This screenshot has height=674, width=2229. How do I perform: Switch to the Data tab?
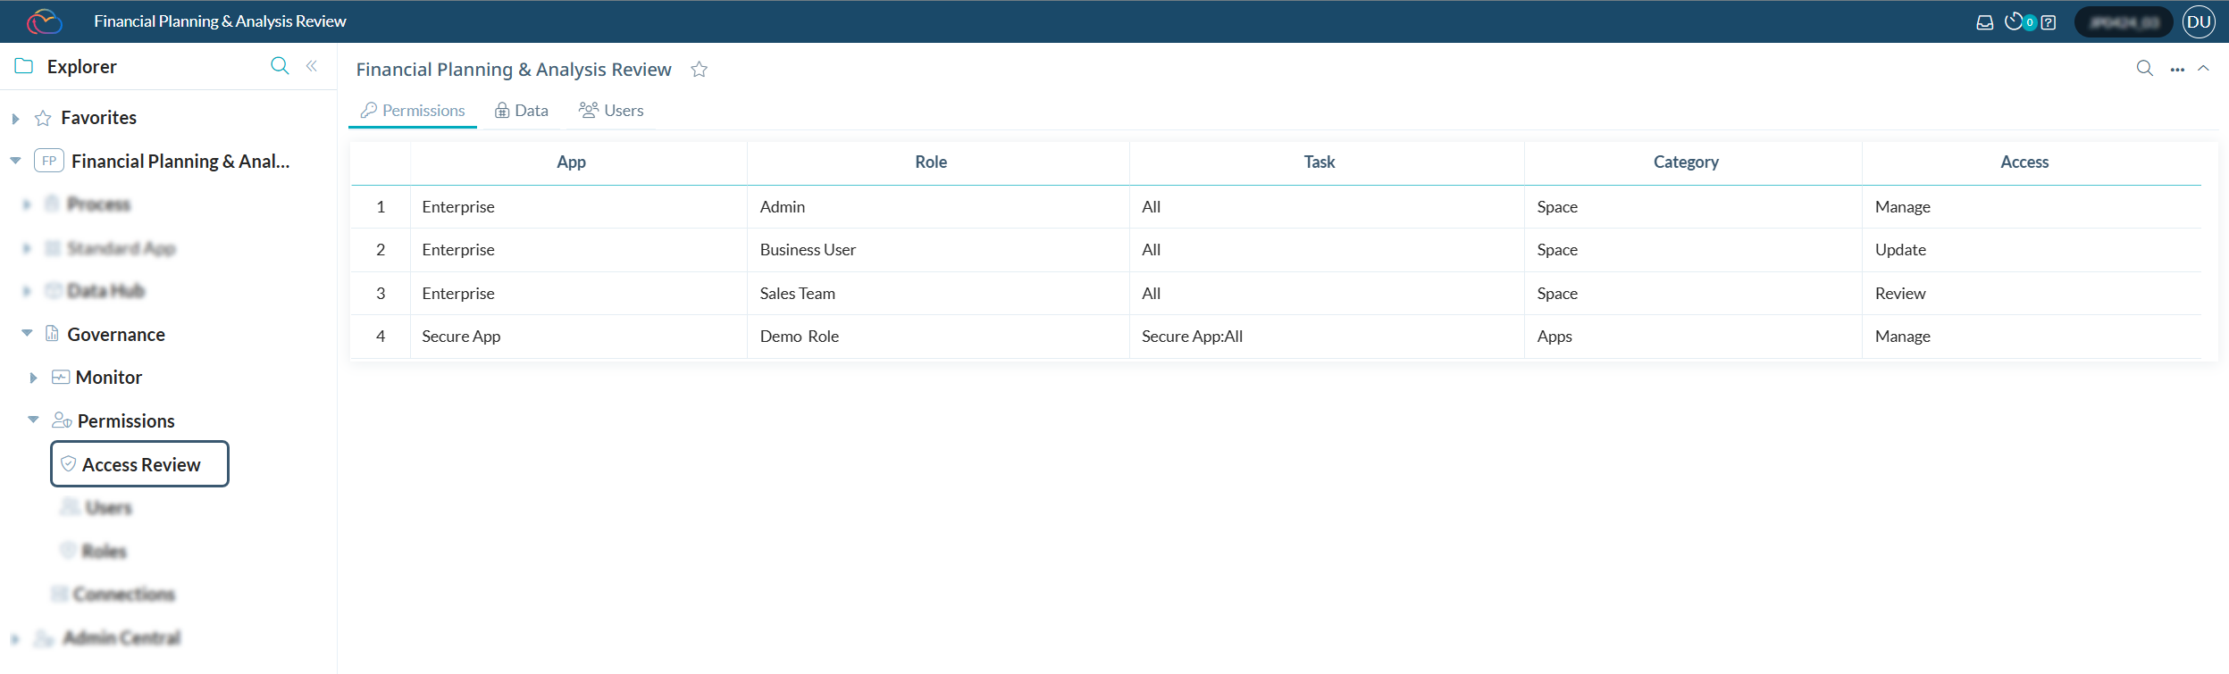point(522,111)
